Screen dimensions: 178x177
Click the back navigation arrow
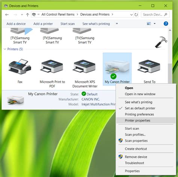(7, 15)
